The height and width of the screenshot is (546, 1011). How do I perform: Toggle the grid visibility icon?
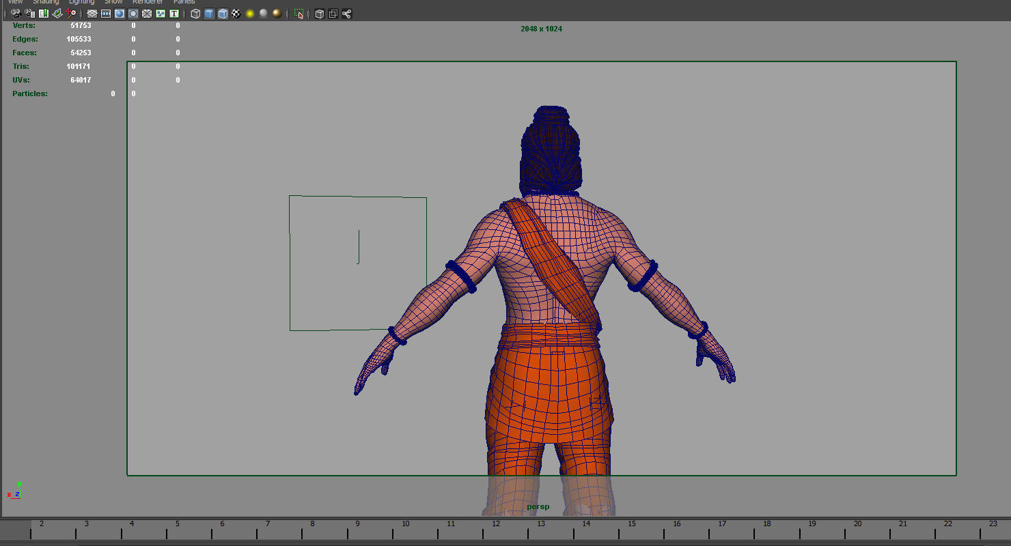[92, 14]
